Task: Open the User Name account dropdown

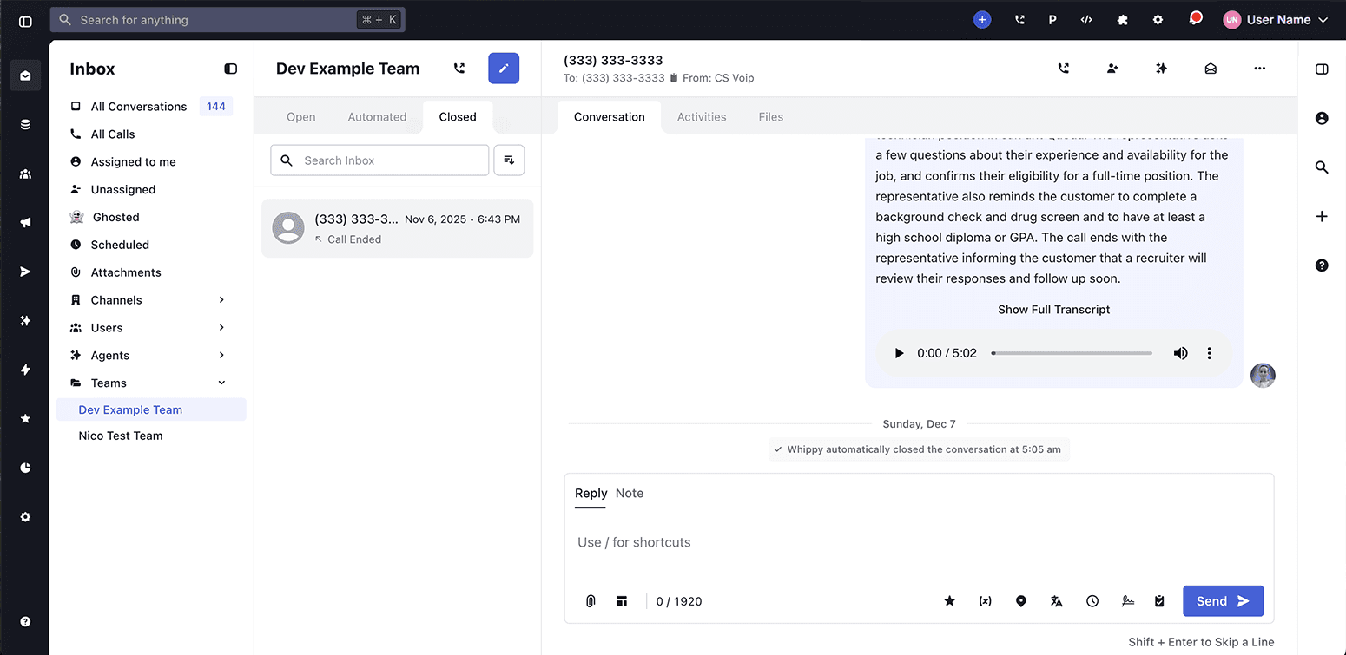Action: [1276, 18]
